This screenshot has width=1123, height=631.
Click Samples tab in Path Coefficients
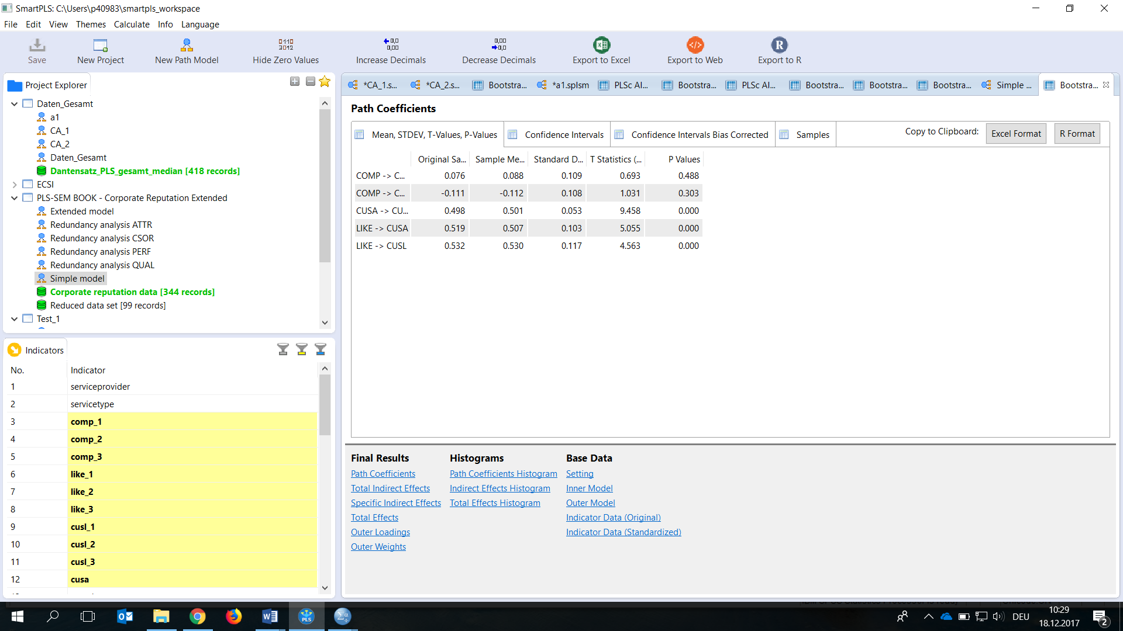coord(812,134)
